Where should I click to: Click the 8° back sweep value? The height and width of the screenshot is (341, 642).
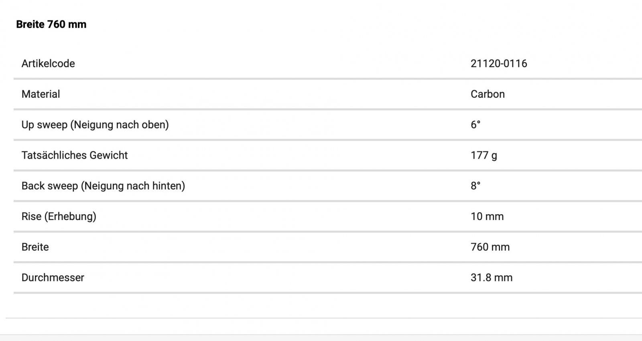coord(475,186)
